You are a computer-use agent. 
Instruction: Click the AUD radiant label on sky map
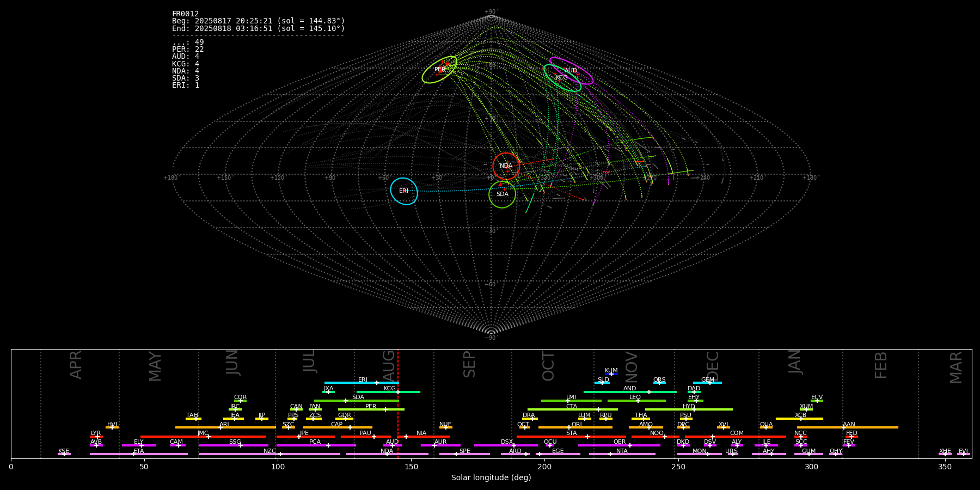click(x=571, y=71)
